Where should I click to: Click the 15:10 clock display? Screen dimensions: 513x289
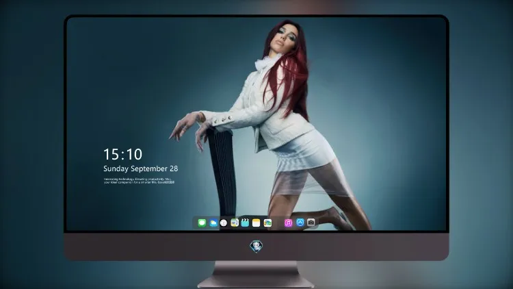coord(122,154)
